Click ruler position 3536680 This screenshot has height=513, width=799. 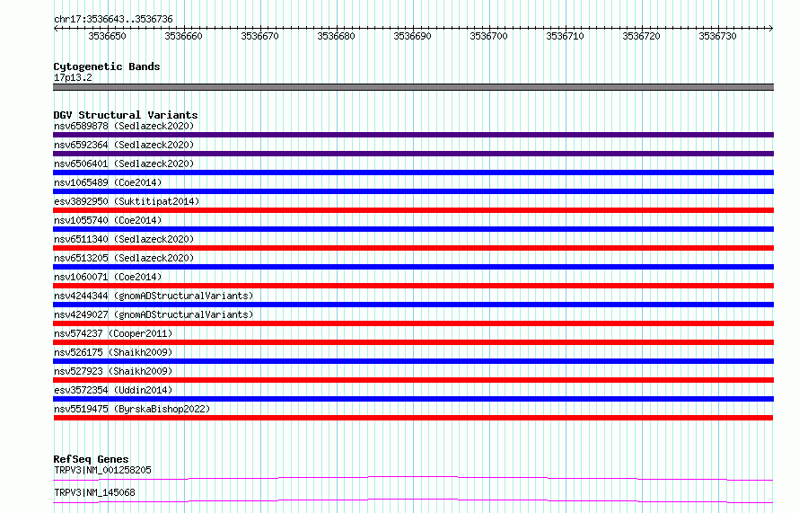336,36
